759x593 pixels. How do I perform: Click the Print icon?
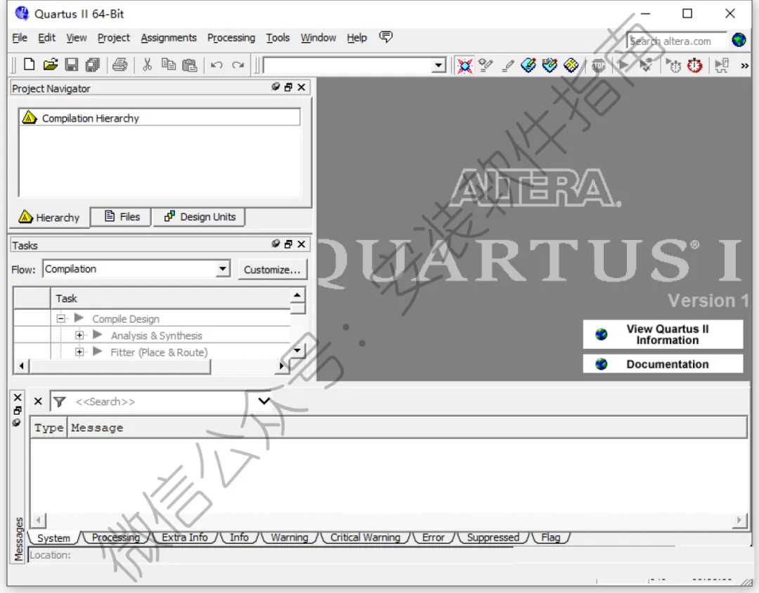[119, 65]
